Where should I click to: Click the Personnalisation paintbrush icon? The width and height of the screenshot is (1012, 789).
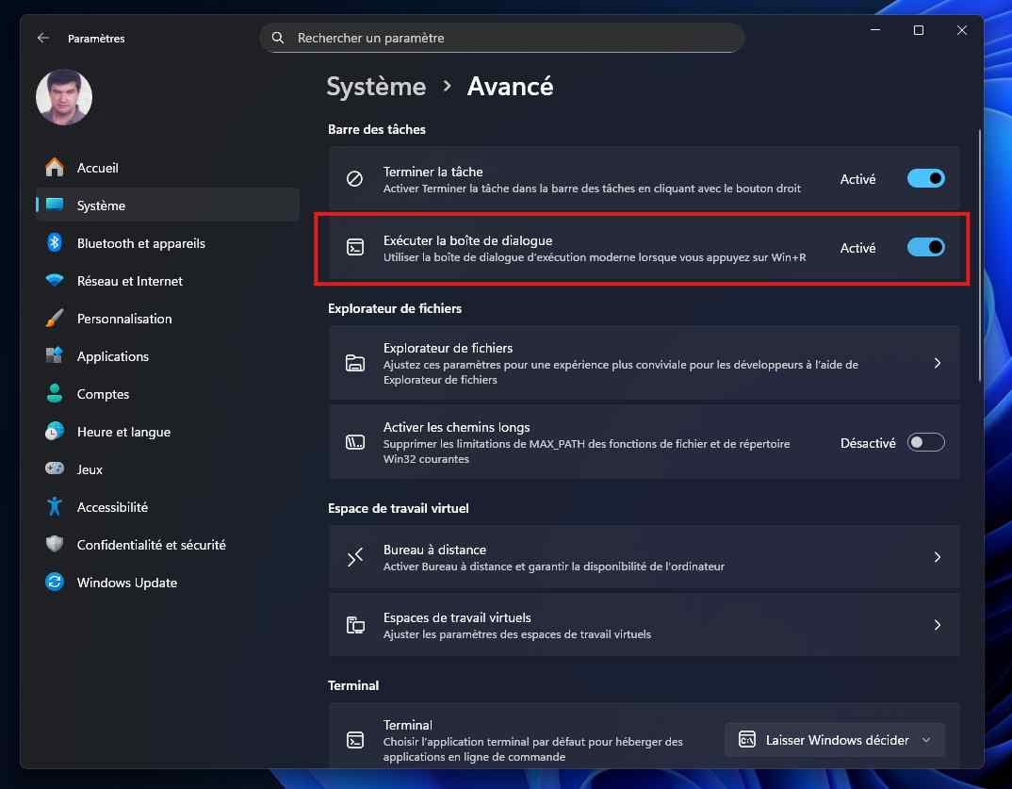(x=55, y=319)
